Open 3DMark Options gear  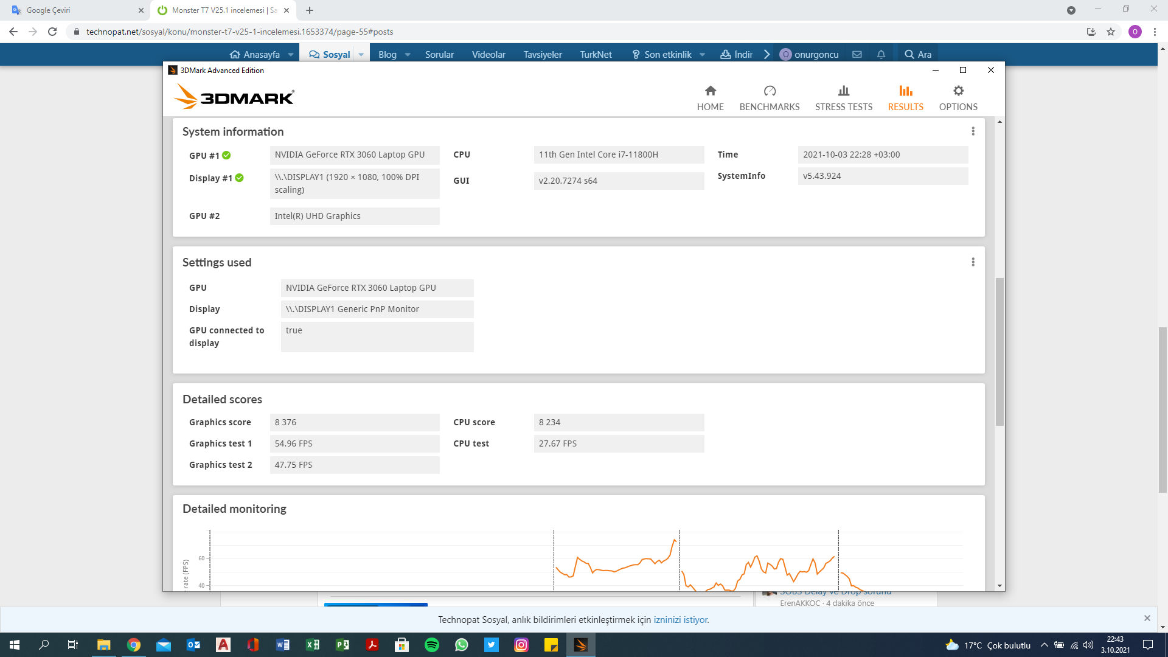(x=958, y=91)
